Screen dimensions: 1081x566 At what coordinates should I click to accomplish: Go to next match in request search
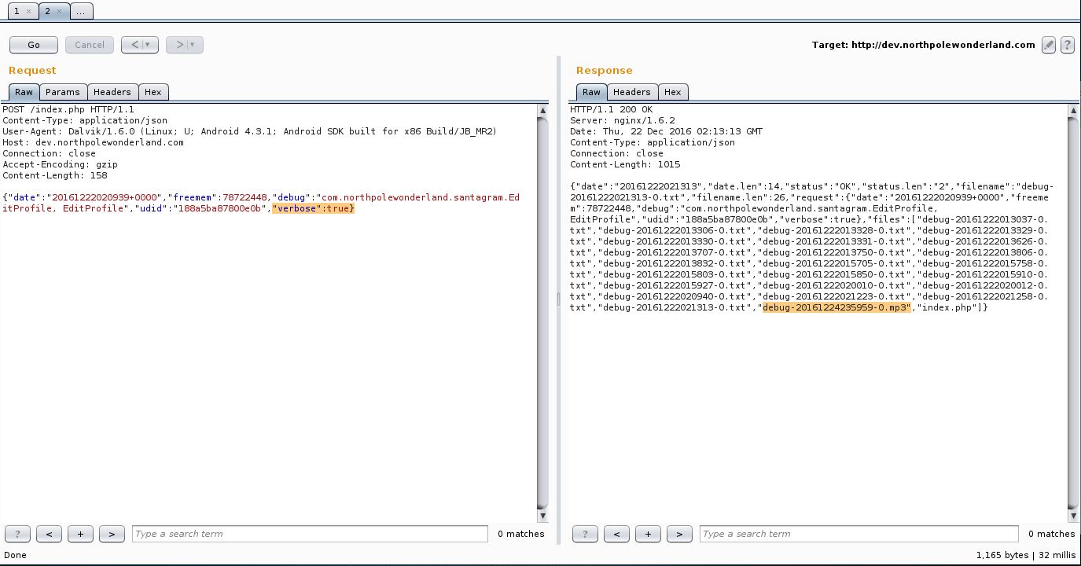click(x=112, y=534)
